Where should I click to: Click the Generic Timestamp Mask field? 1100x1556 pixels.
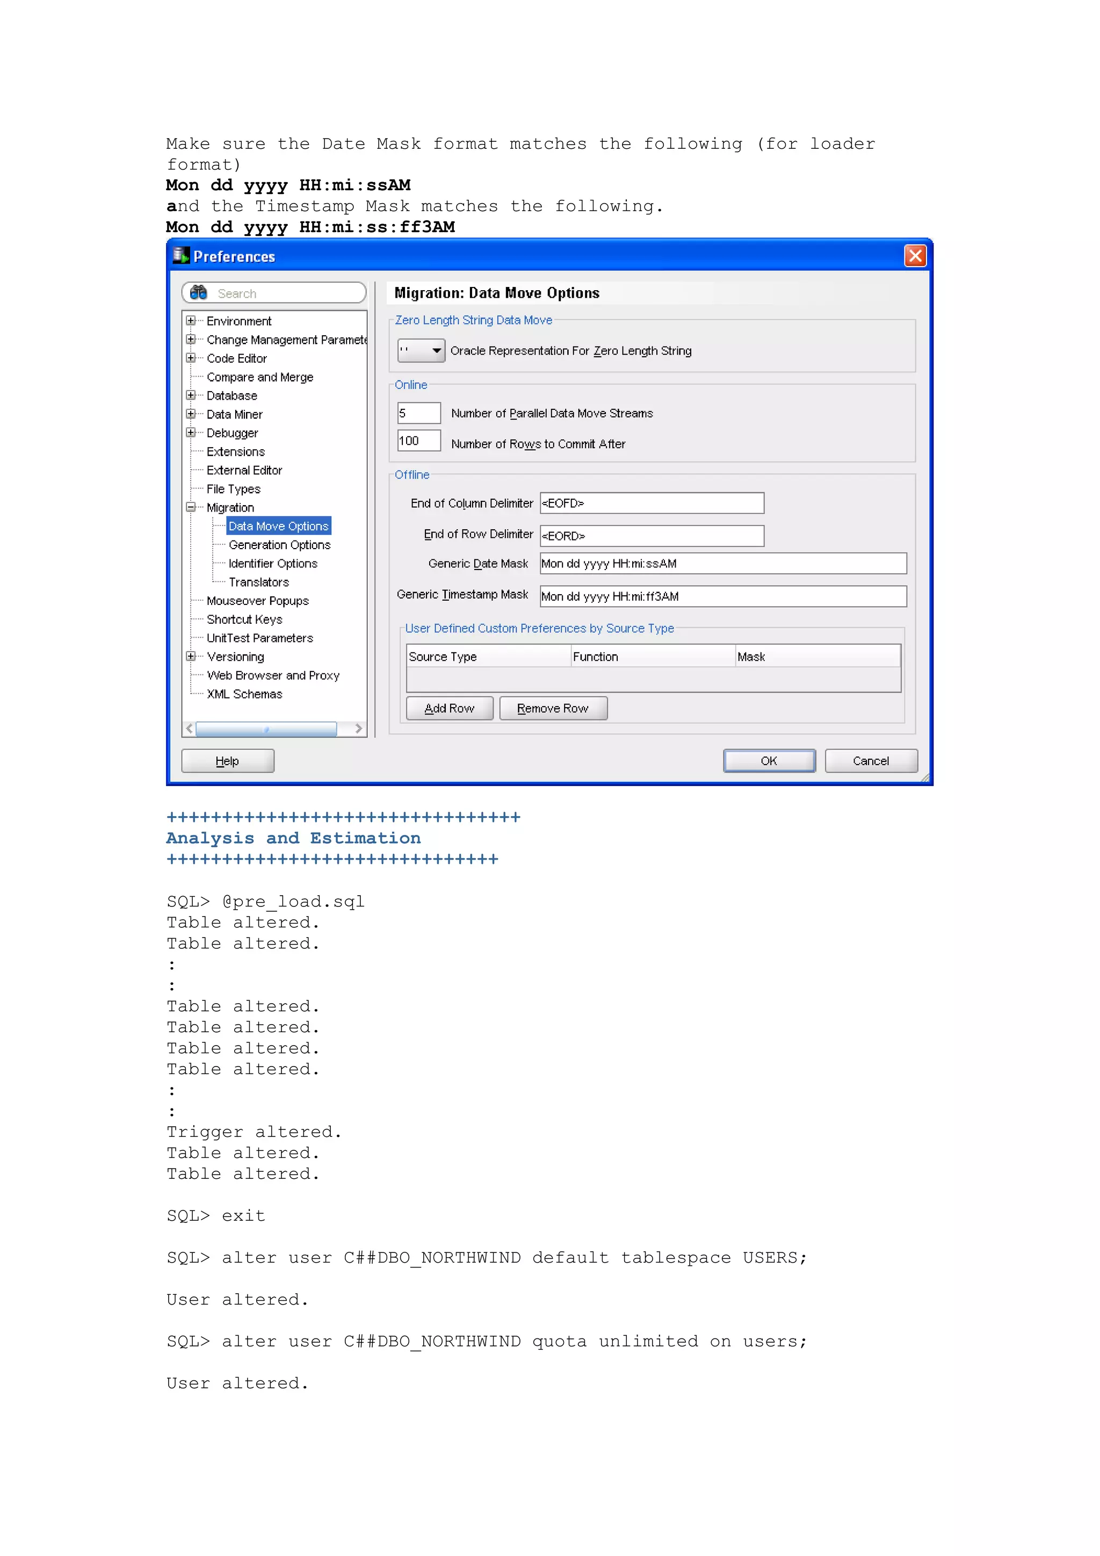[723, 596]
